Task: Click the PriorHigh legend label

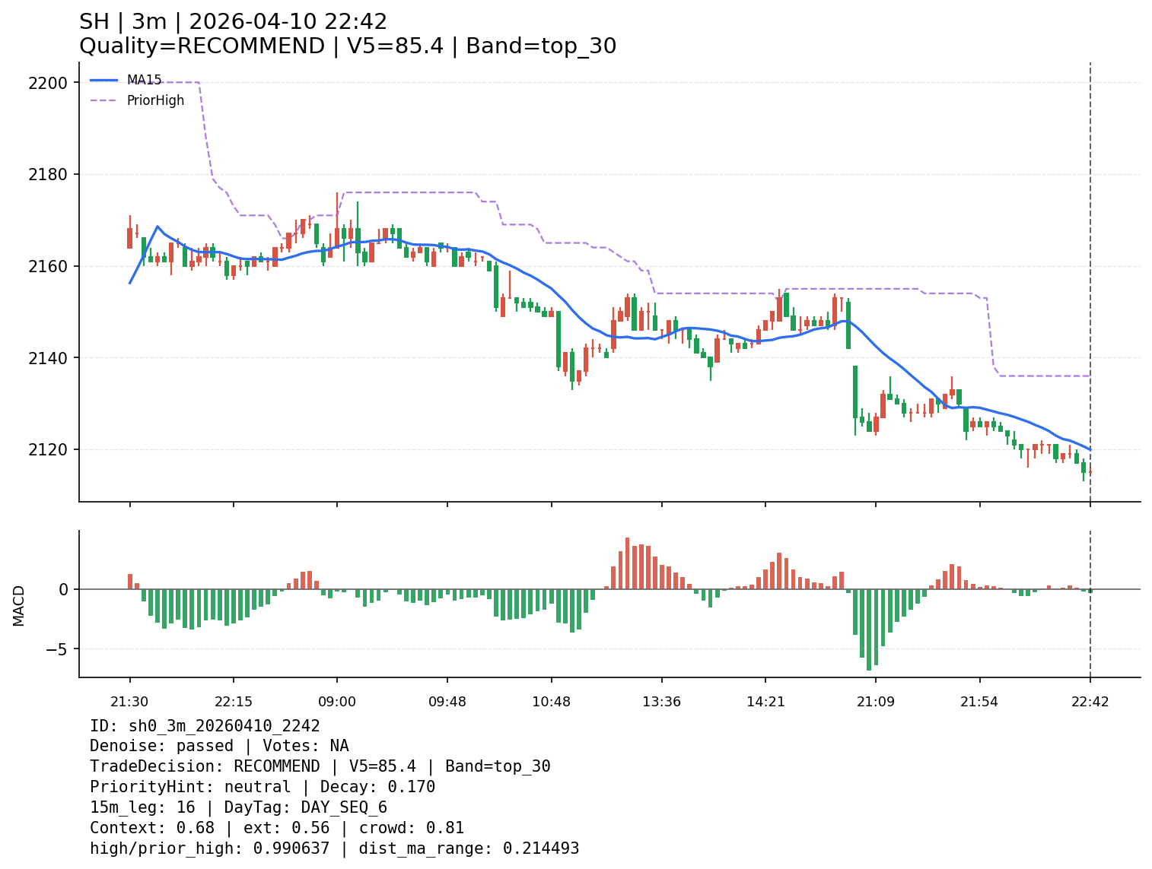Action: coord(155,100)
